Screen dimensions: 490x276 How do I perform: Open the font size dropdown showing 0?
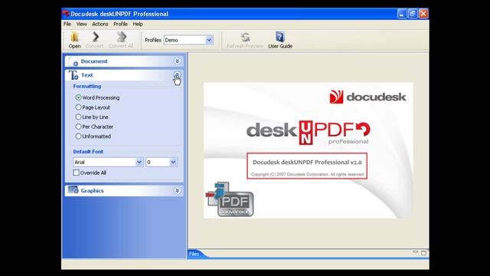(173, 162)
